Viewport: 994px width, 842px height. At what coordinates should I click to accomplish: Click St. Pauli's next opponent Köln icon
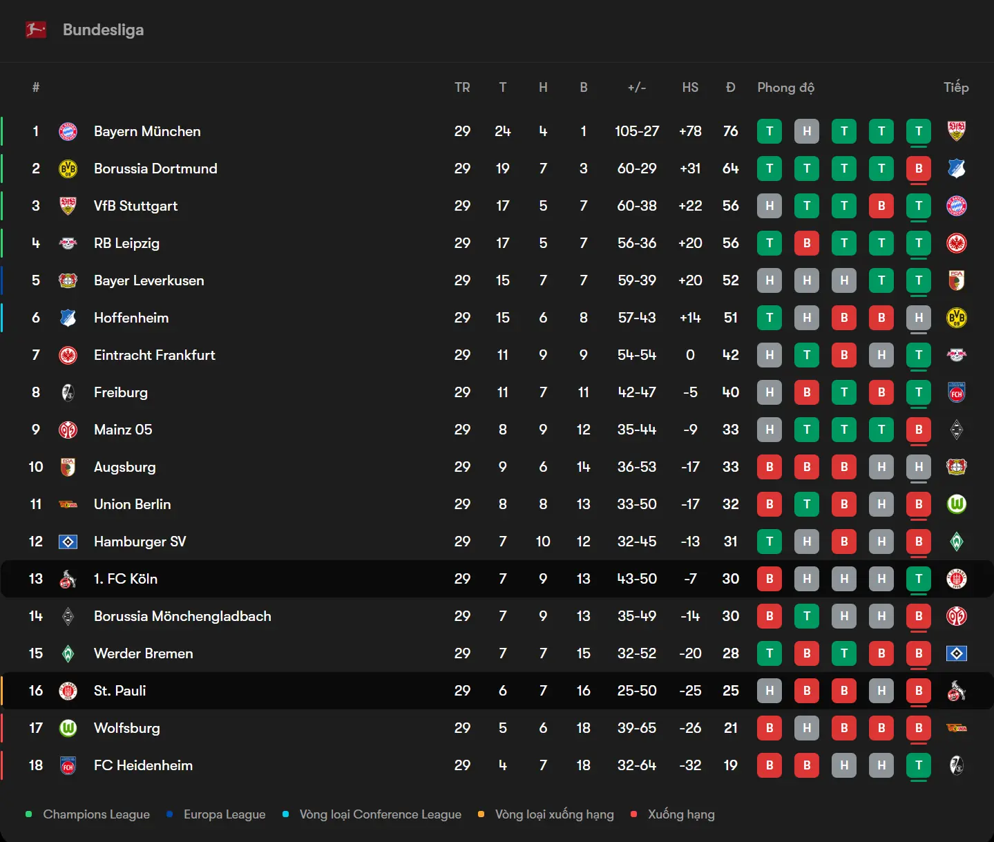pyautogui.click(x=956, y=691)
